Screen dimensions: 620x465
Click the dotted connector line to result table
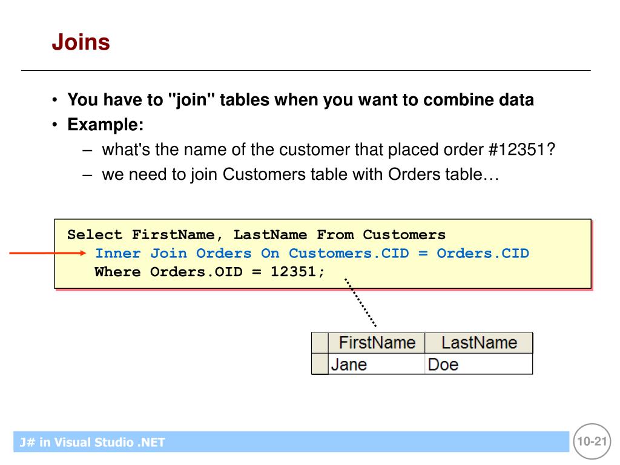coord(360,303)
